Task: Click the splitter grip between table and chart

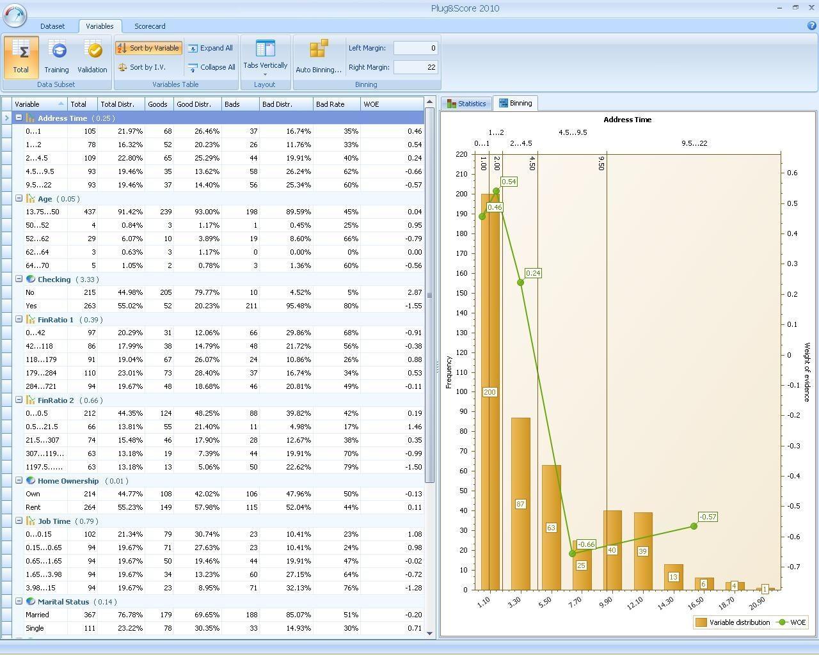Action: (438, 367)
